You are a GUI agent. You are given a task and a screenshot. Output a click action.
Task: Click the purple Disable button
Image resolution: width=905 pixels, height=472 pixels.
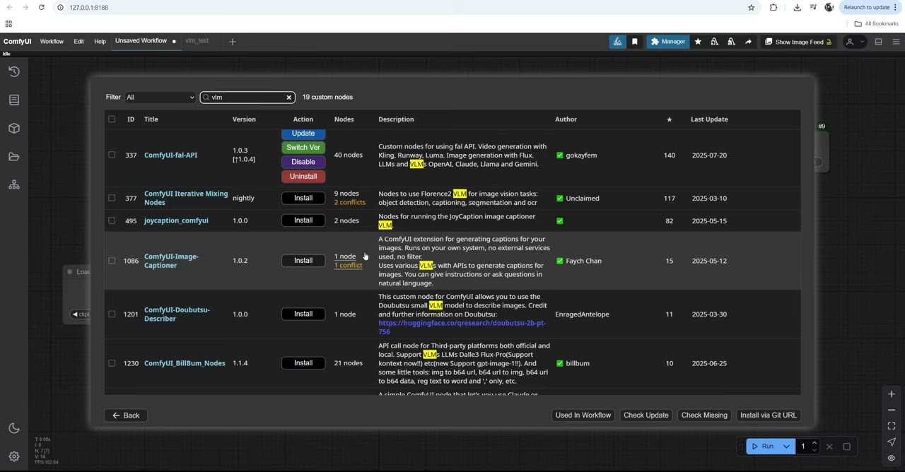coord(303,162)
